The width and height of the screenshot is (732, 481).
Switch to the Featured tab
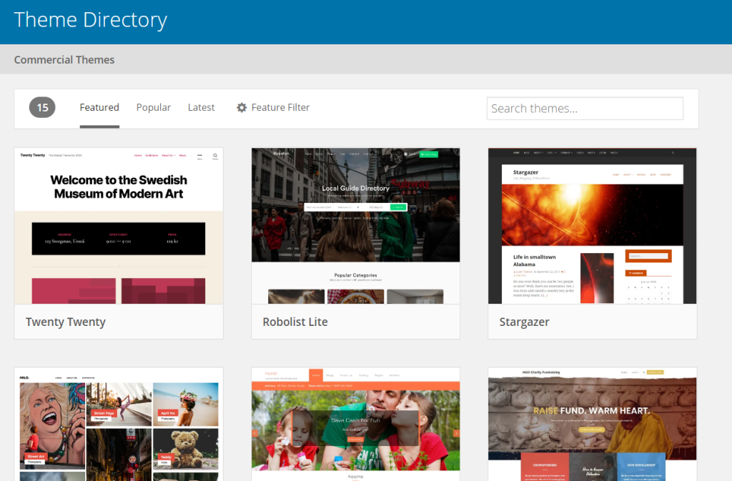click(x=99, y=107)
